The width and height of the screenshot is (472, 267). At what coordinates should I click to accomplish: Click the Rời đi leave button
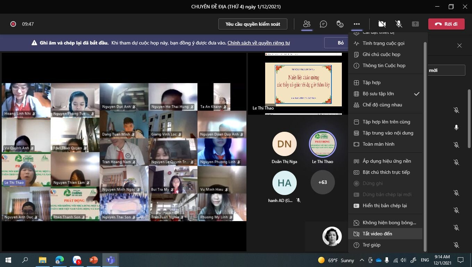446,24
